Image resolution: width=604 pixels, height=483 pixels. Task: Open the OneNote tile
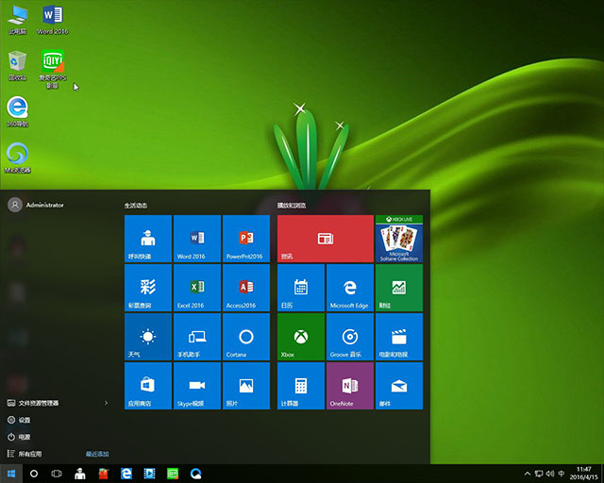[x=349, y=386]
